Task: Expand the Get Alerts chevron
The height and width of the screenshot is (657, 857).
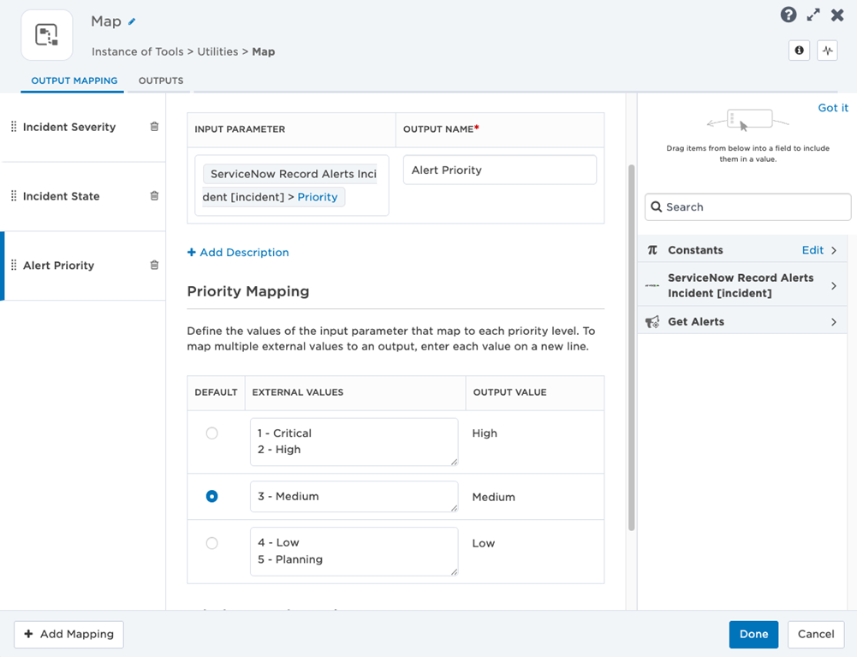Action: point(834,322)
